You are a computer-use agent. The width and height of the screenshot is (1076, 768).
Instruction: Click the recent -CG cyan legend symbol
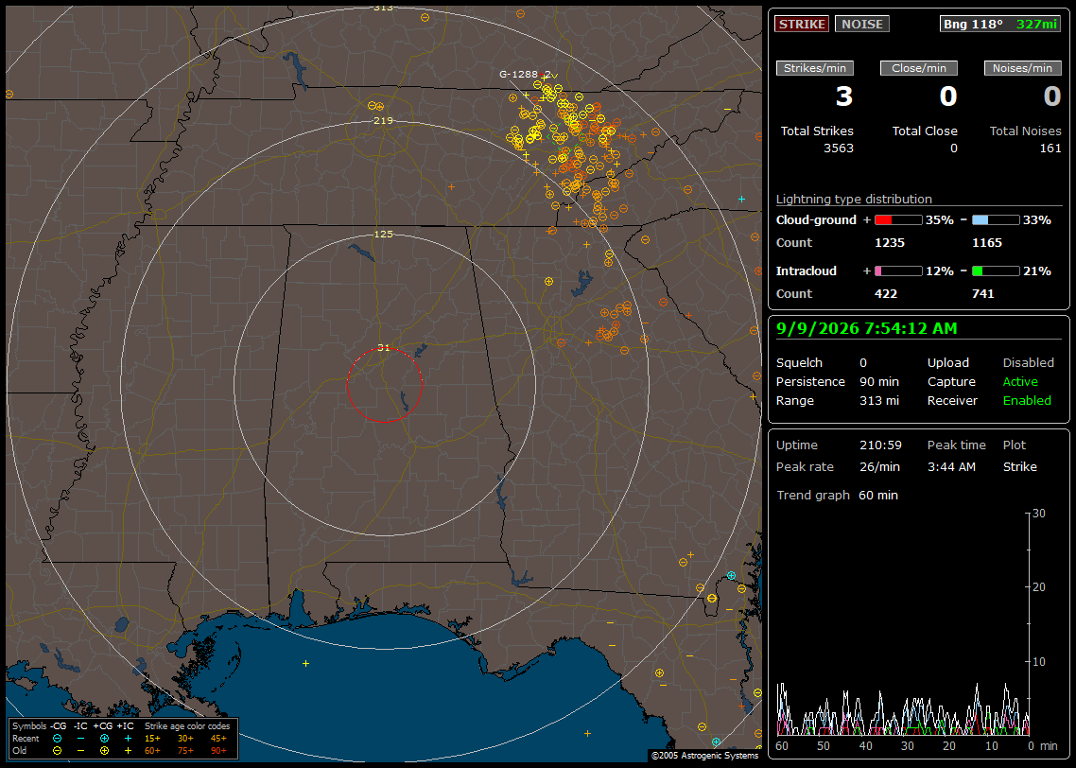[x=58, y=739]
